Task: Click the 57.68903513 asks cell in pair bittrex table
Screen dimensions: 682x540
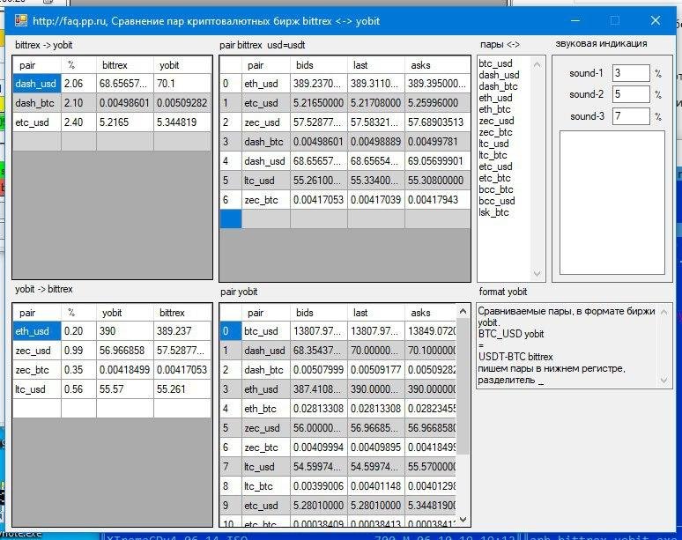Action: 438,122
